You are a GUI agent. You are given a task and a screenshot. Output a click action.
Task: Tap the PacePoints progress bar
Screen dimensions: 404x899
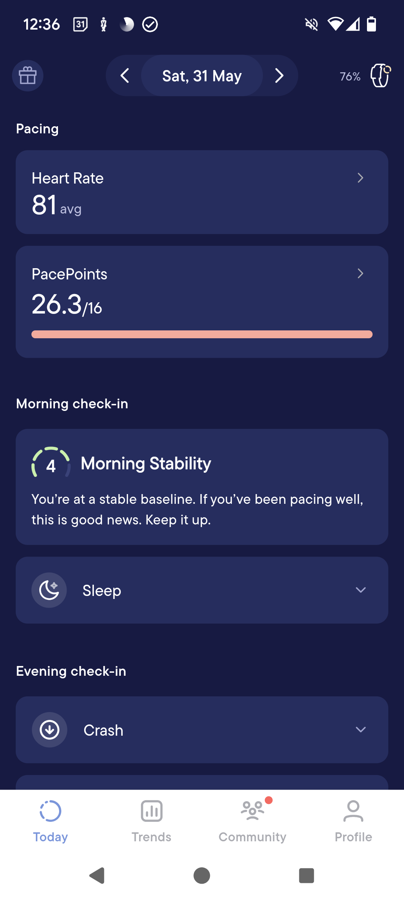[x=202, y=334]
